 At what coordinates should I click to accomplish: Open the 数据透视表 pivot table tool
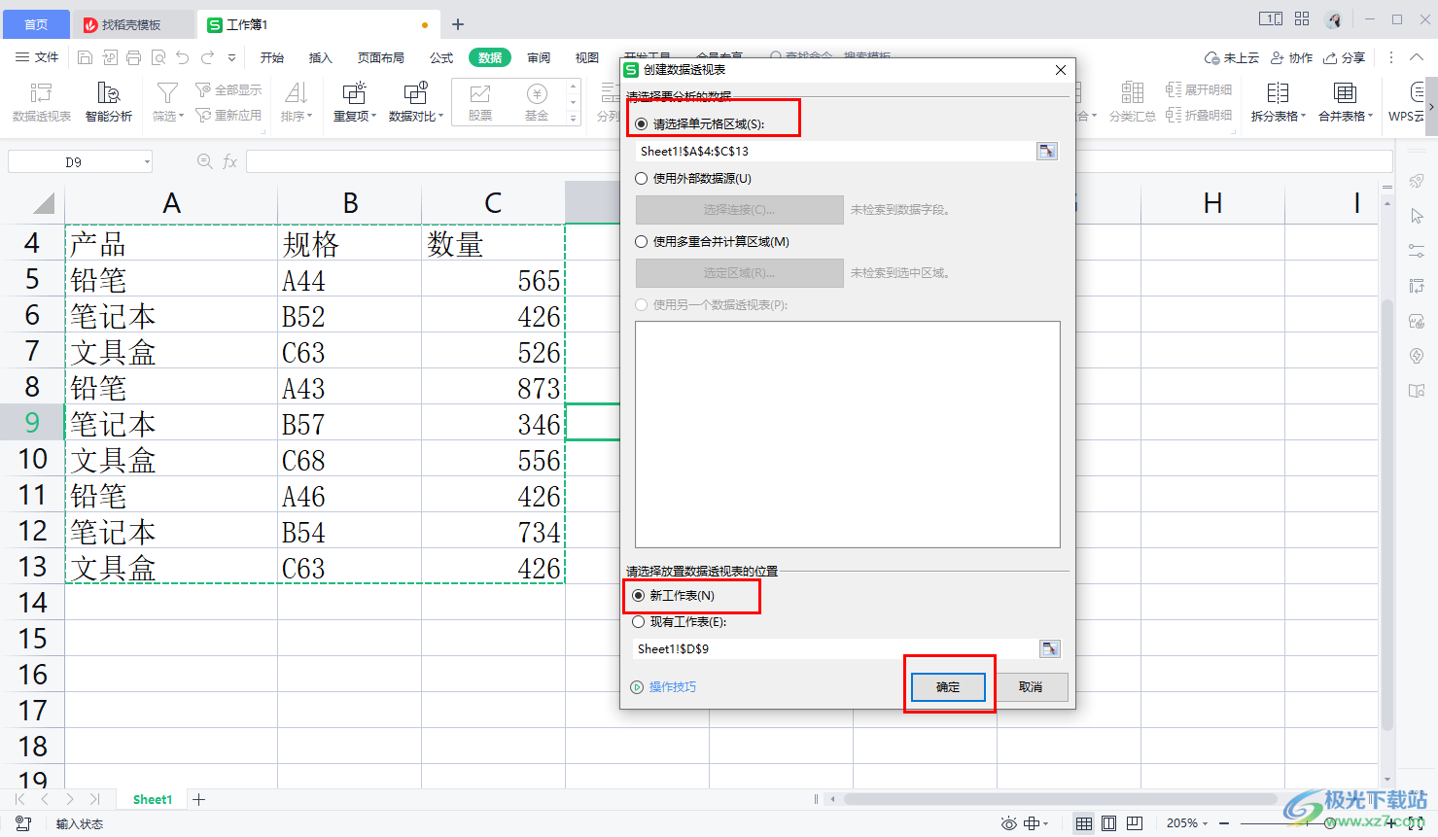click(41, 102)
